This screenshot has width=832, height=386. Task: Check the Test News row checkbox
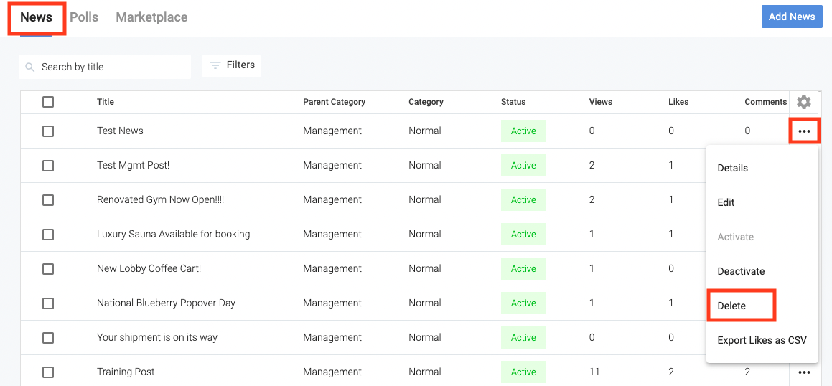pos(48,131)
